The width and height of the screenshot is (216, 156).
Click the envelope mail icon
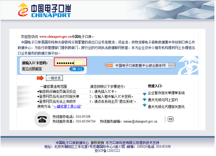[171, 119]
